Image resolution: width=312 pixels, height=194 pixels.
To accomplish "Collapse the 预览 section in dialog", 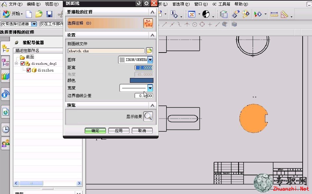I will 152,105.
